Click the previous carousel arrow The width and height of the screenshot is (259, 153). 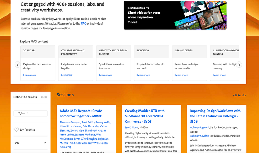coord(18,65)
